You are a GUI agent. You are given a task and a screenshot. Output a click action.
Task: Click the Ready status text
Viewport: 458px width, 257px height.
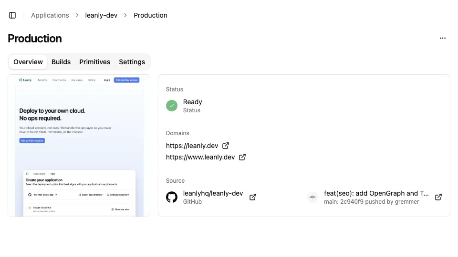192,102
